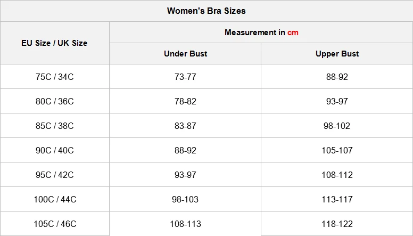Click the 95C / 42C size cell
This screenshot has width=413, height=236.
(x=54, y=175)
